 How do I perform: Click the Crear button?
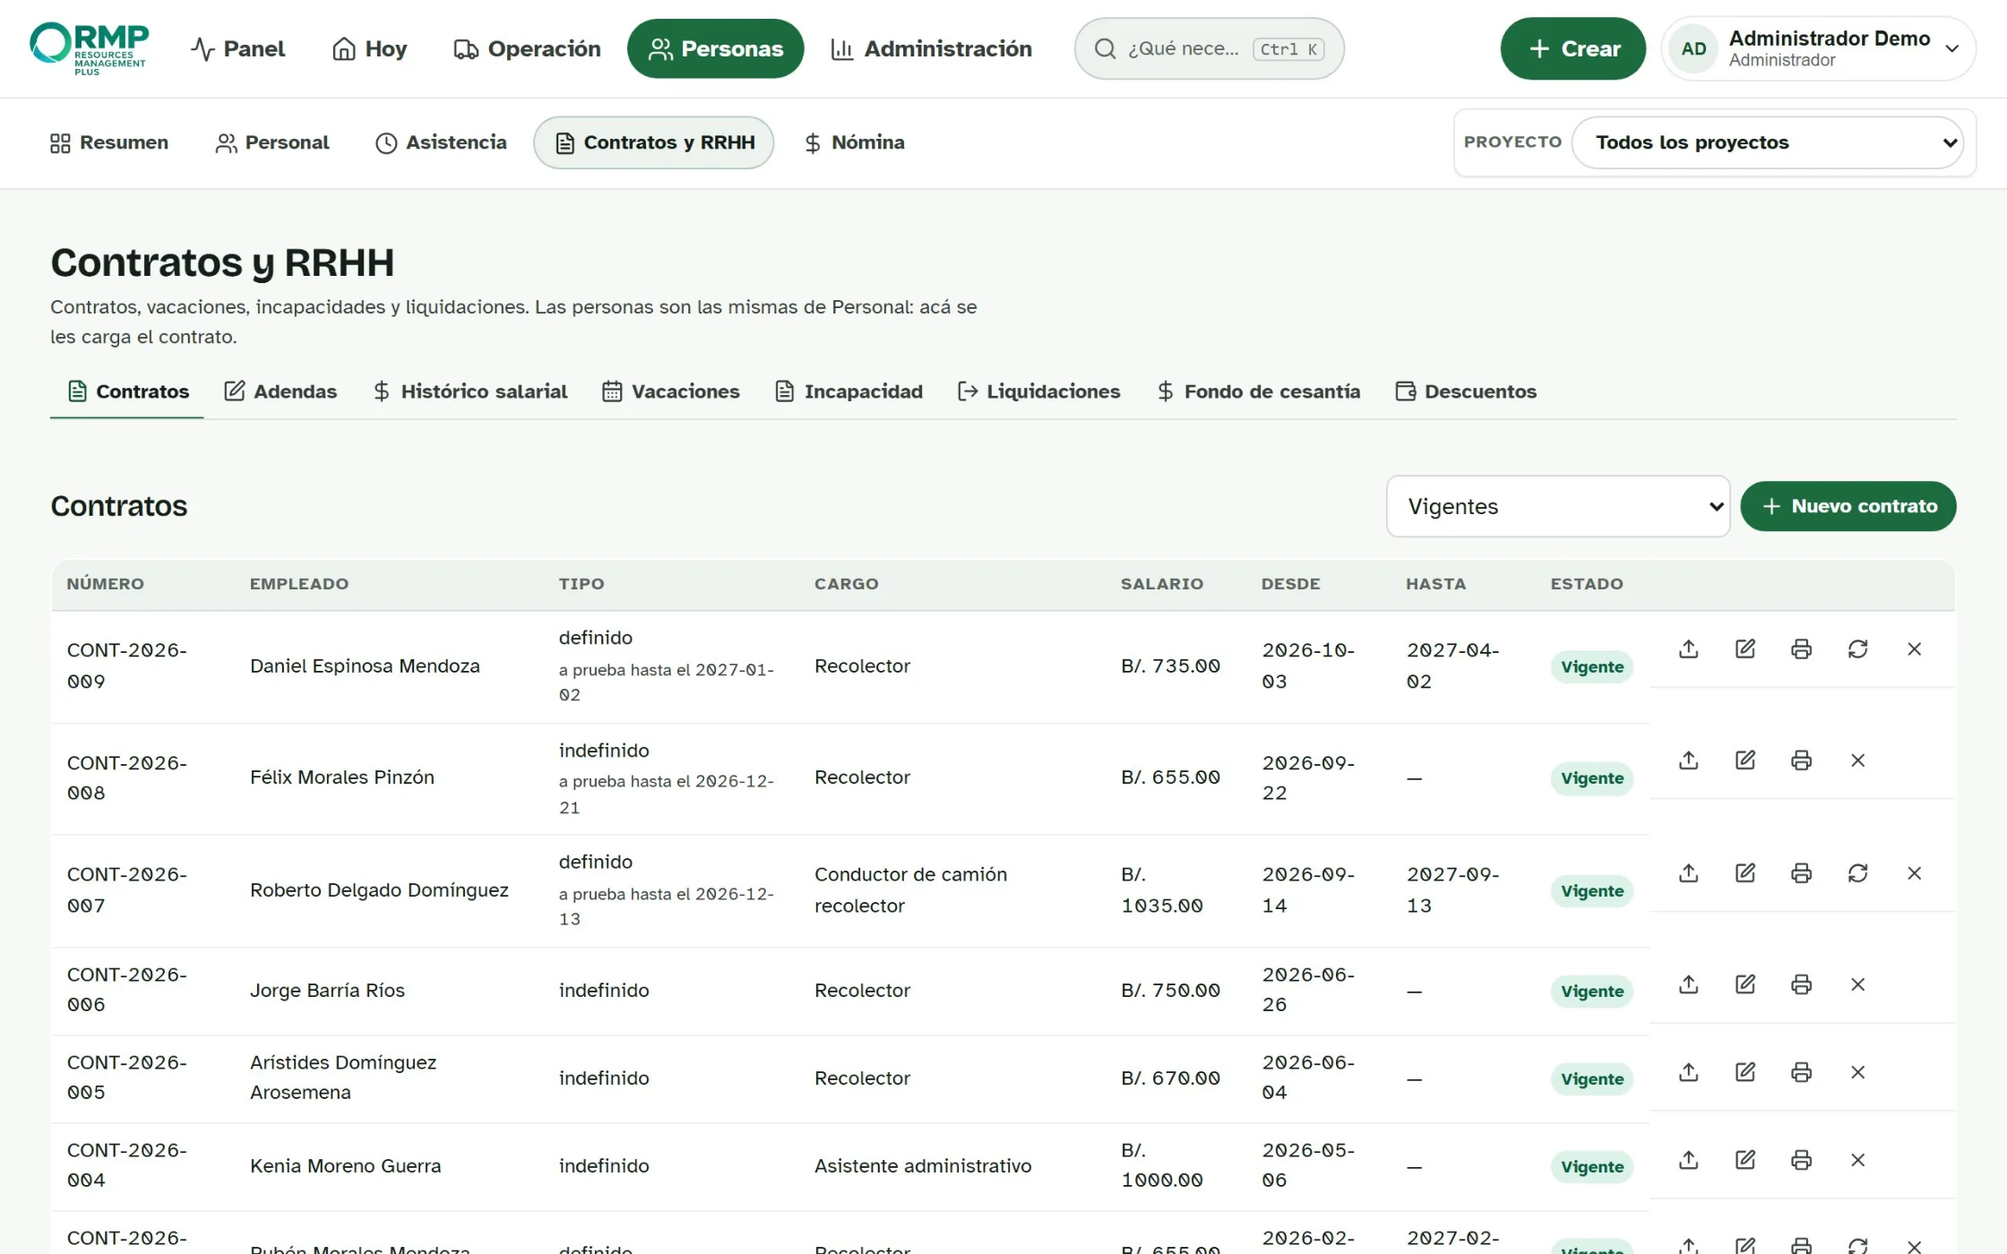1572,48
